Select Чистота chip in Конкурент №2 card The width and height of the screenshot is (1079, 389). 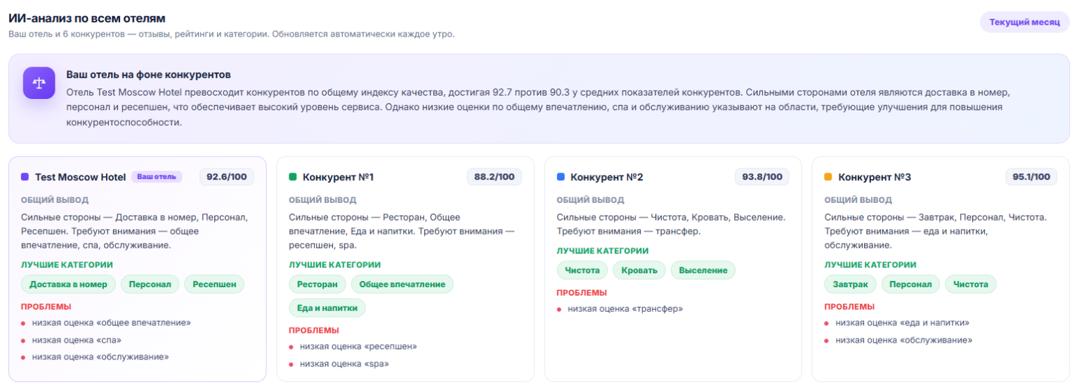[x=582, y=270]
